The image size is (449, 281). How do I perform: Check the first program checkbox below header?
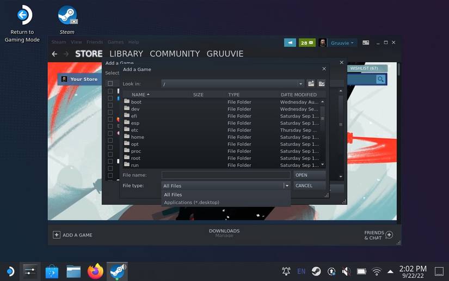pos(110,91)
